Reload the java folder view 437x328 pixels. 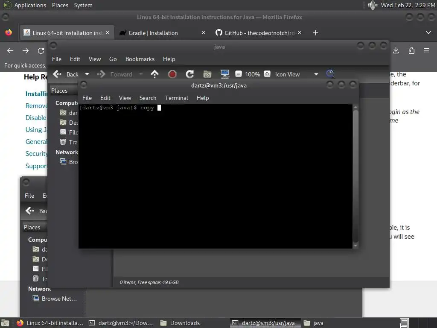(190, 74)
